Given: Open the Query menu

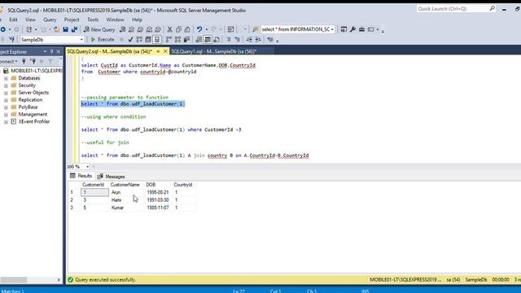Looking at the screenshot, I should coord(50,20).
